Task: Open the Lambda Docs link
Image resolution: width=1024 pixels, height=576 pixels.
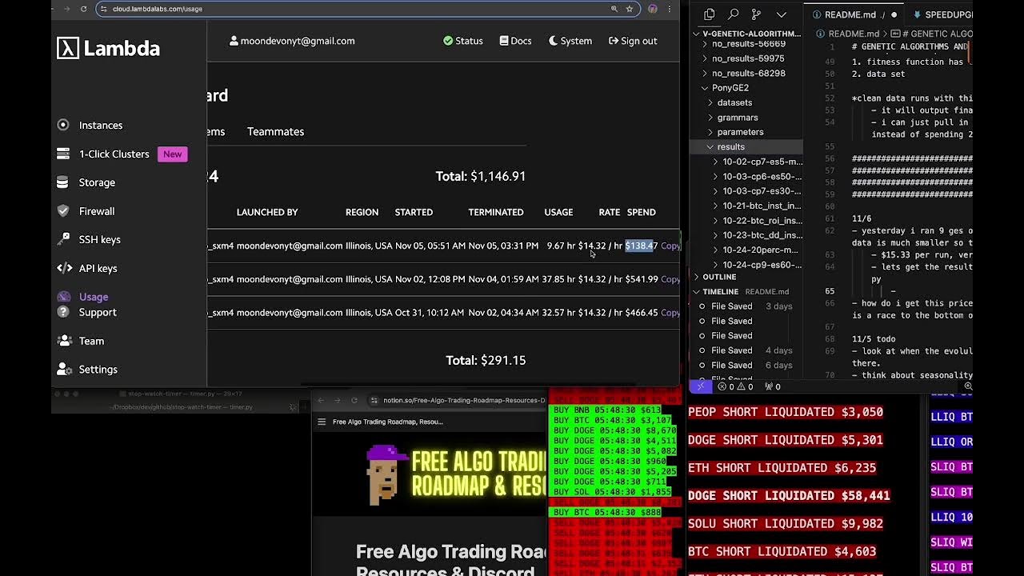Action: click(x=515, y=41)
